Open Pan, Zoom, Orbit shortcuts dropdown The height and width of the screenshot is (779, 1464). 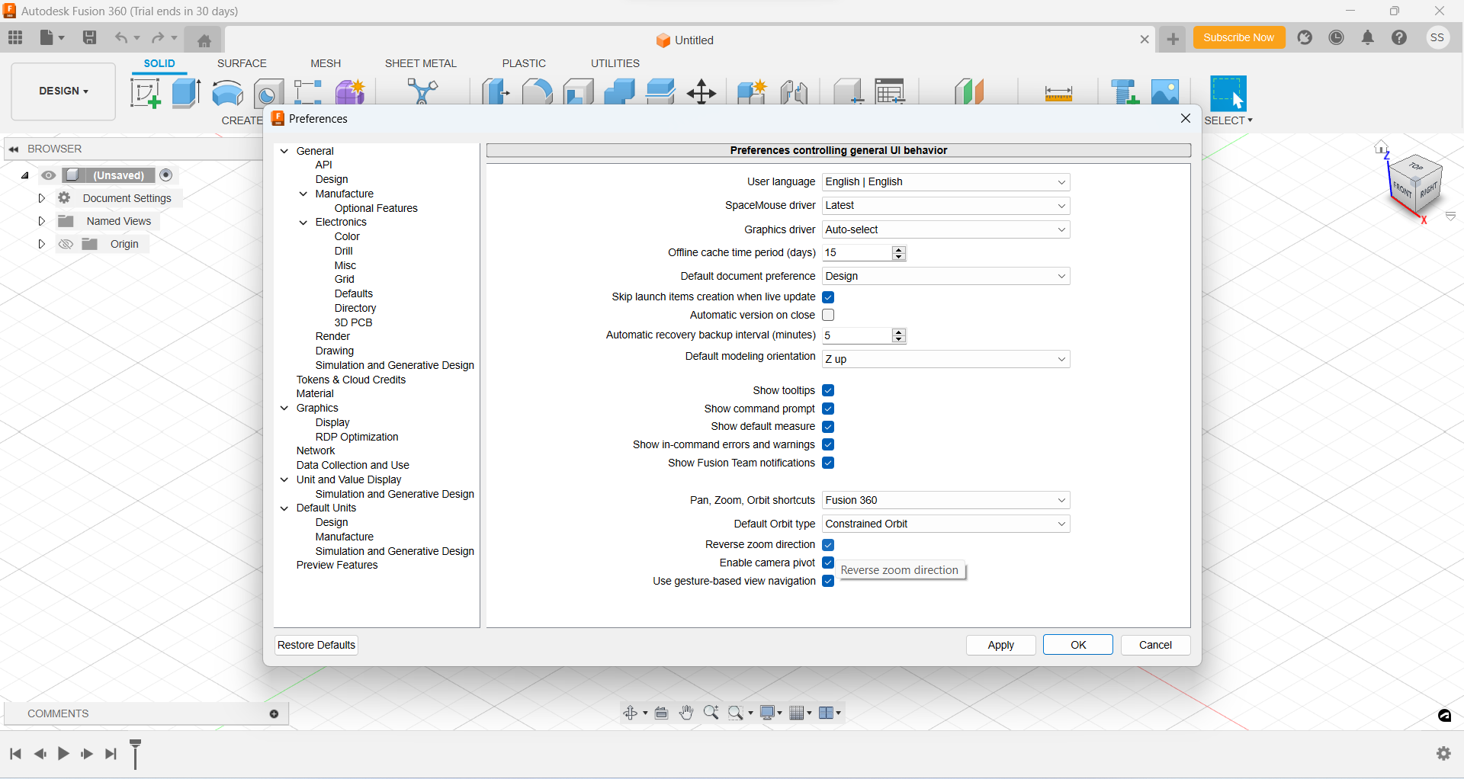click(x=945, y=501)
